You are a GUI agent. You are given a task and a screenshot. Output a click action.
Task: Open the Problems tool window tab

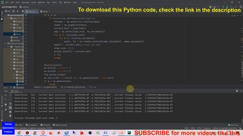click(x=32, y=125)
